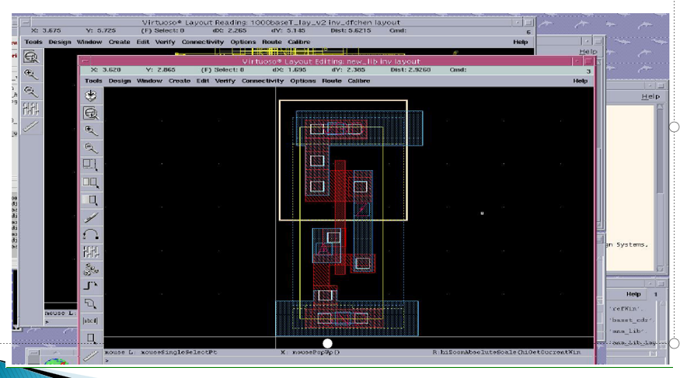The height and width of the screenshot is (378, 680).
Task: Select the Ruler icon in the inv layout toolbar
Action: tap(91, 355)
